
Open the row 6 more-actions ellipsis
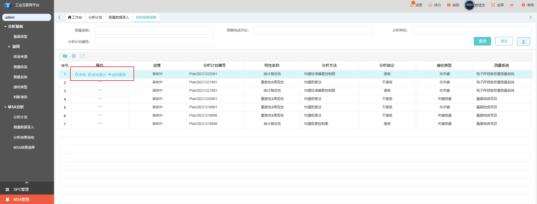click(100, 115)
